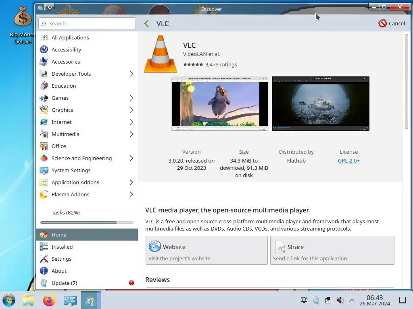The image size is (413, 309).
Task: Click the Office category icon
Action: [x=44, y=146]
